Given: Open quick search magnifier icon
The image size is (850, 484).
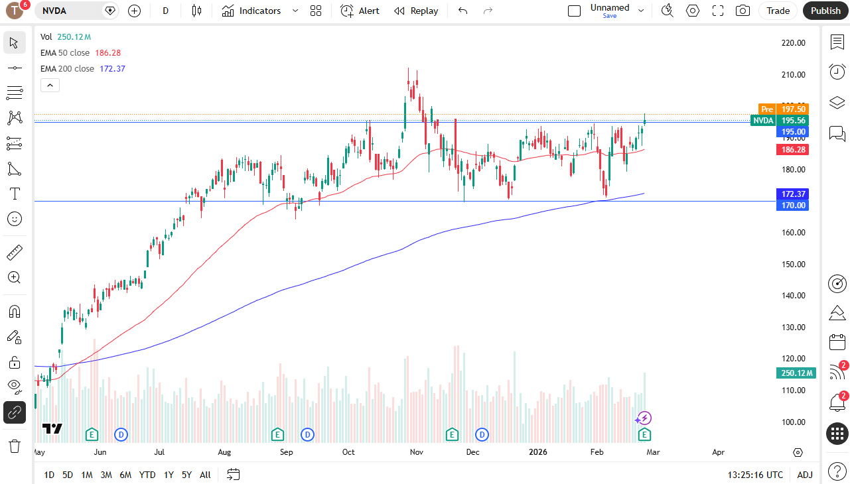Looking at the screenshot, I should 668,11.
